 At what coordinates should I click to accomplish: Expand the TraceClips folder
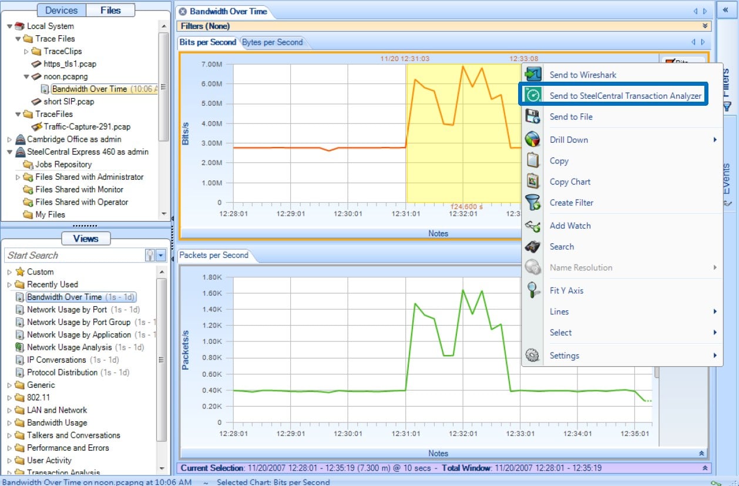point(26,51)
